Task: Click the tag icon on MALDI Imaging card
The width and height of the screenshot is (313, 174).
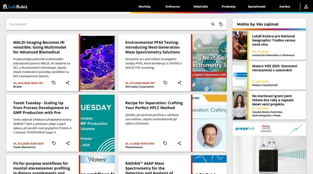Action: point(54,83)
